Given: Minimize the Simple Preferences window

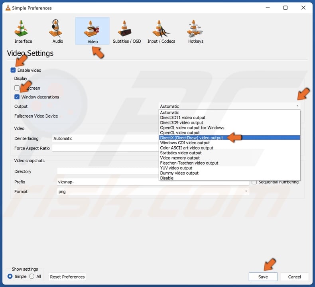Looking at the screenshot, I should [268, 8].
